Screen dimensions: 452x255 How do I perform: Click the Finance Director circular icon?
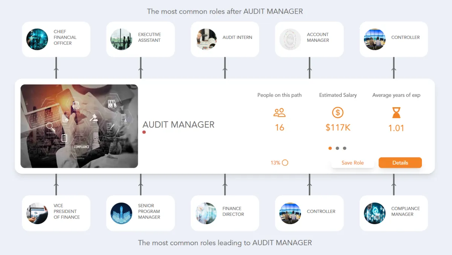coord(206,213)
